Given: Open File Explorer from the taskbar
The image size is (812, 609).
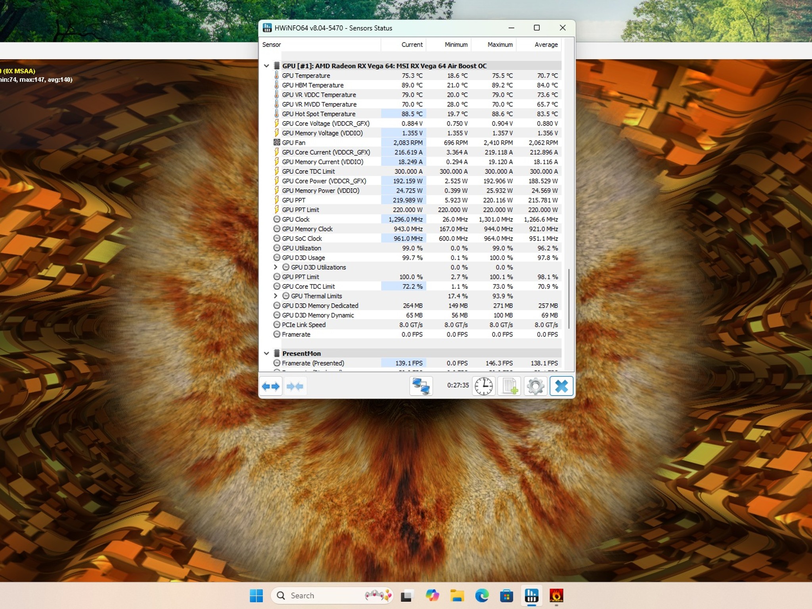Looking at the screenshot, I should coord(457,596).
